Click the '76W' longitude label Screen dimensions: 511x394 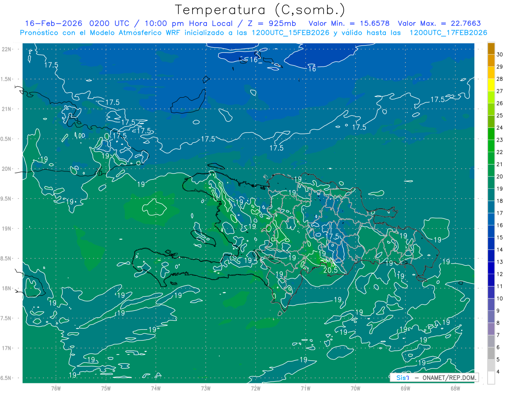pos(56,388)
